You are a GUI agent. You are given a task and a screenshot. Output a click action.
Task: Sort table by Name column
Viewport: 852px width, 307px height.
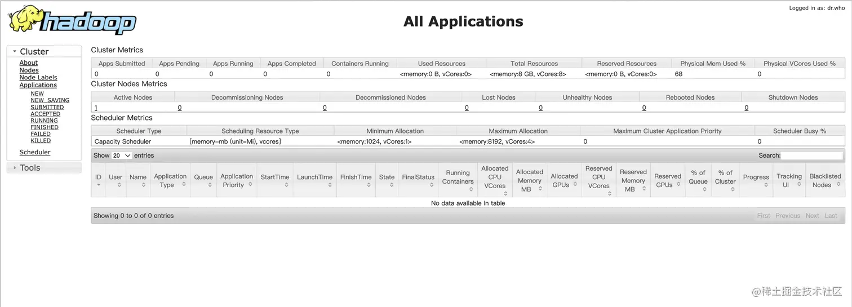[x=138, y=180]
